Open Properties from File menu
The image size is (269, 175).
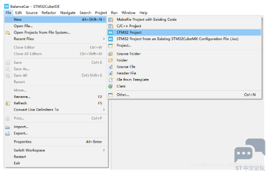[x=55, y=142]
